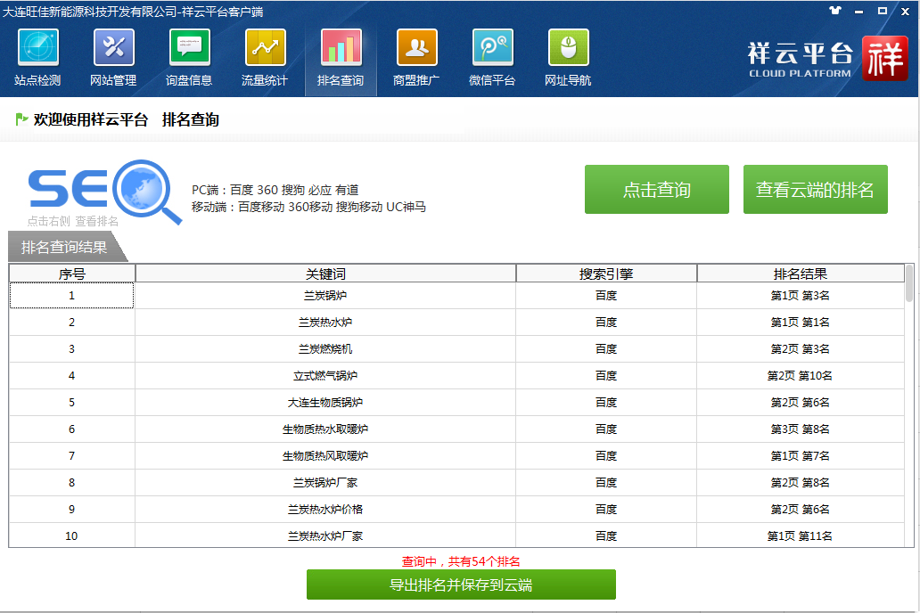Click the 点击右侧 查看排名 hint text
The image size is (920, 613).
click(x=73, y=221)
